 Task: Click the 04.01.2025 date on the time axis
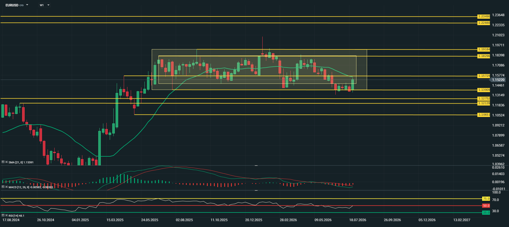click(x=80, y=220)
